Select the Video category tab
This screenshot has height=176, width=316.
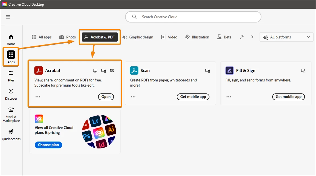point(169,37)
